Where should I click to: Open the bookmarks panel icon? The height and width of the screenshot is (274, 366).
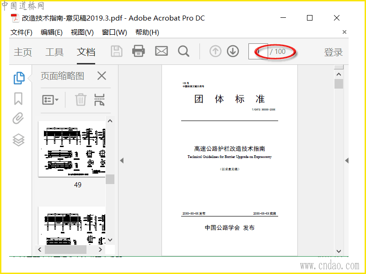(x=18, y=99)
